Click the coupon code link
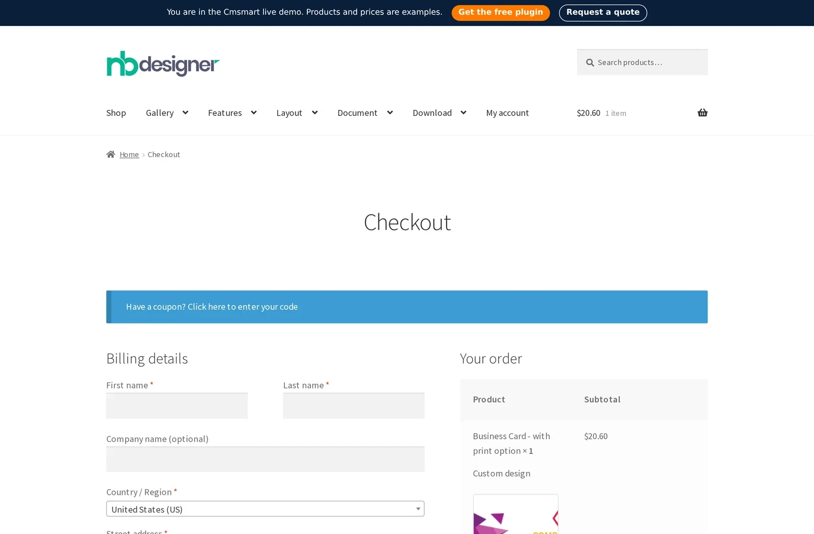This screenshot has width=814, height=534. click(243, 307)
